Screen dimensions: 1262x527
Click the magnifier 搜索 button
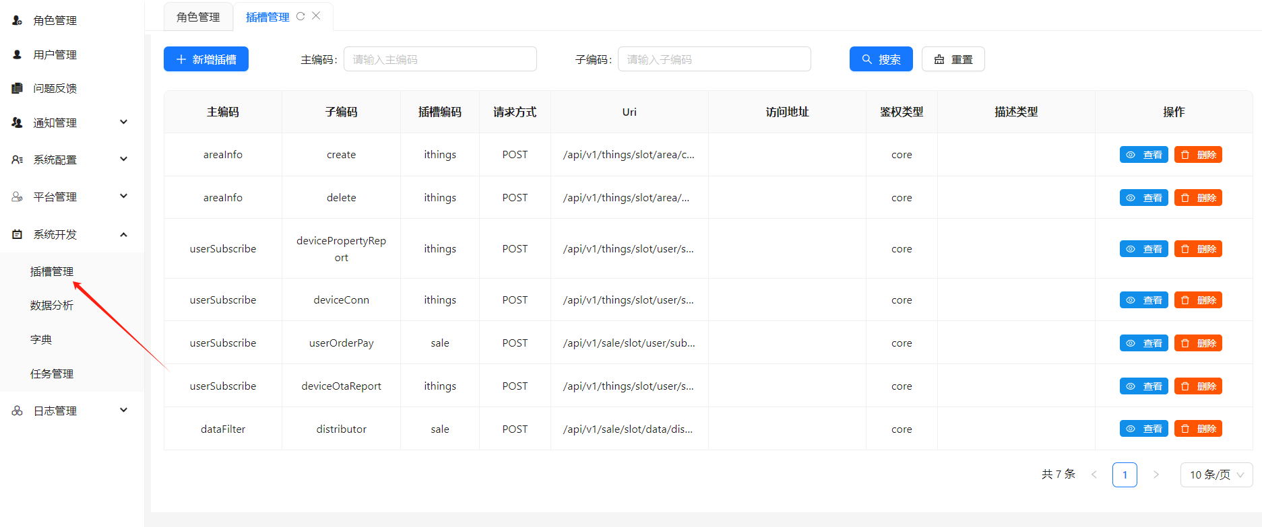pos(881,59)
